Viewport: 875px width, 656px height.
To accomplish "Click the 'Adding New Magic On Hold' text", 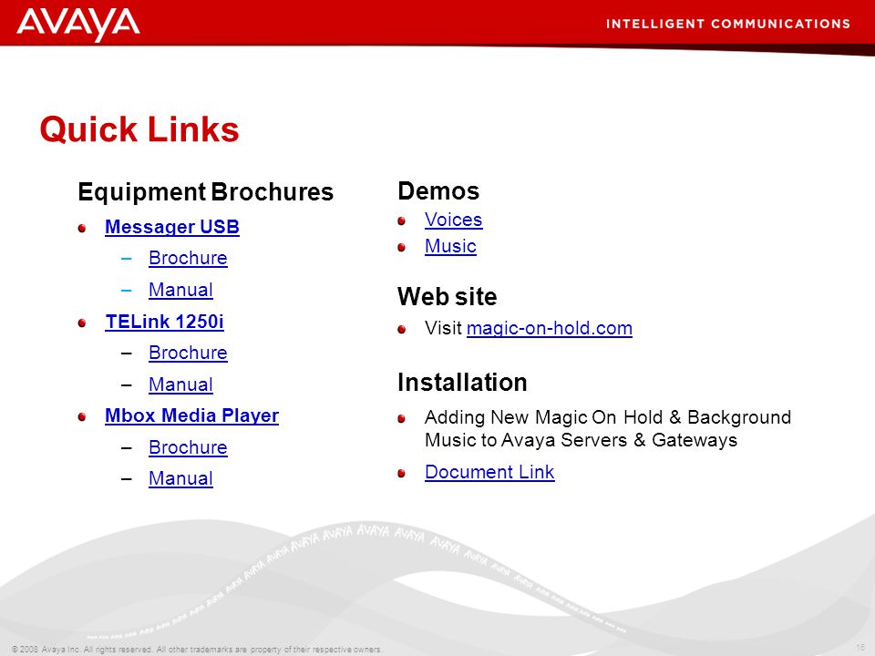I will 608,429.
